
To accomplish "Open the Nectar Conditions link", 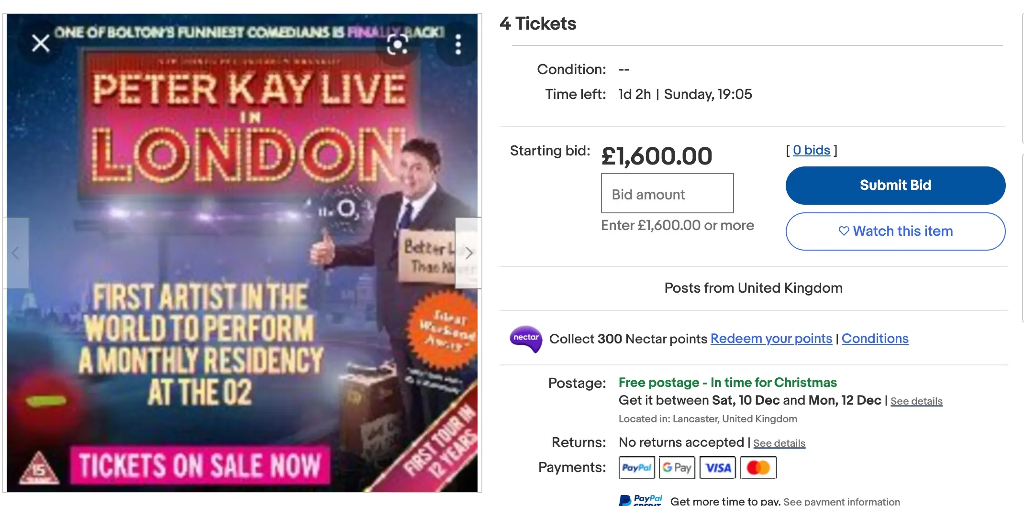I will pyautogui.click(x=875, y=339).
